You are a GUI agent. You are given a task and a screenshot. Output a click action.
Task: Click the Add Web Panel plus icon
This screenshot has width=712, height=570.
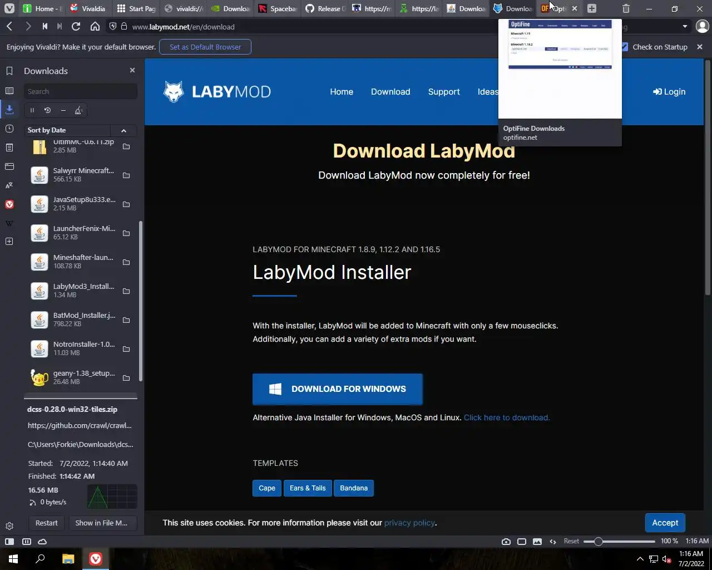click(x=9, y=242)
